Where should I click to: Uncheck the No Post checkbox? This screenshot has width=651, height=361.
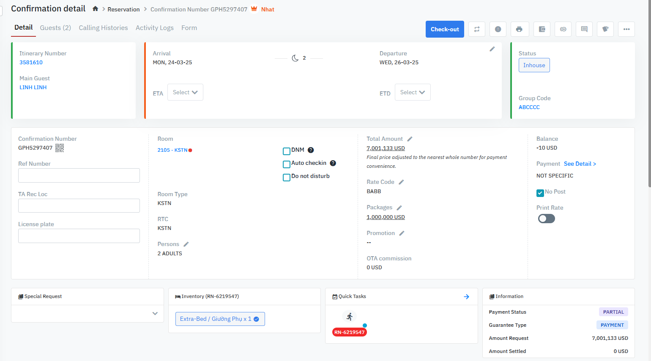coord(540,193)
